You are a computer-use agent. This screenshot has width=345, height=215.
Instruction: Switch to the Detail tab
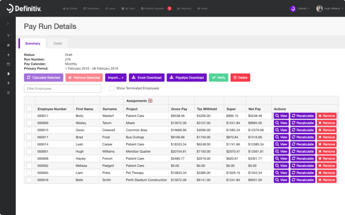coord(58,43)
